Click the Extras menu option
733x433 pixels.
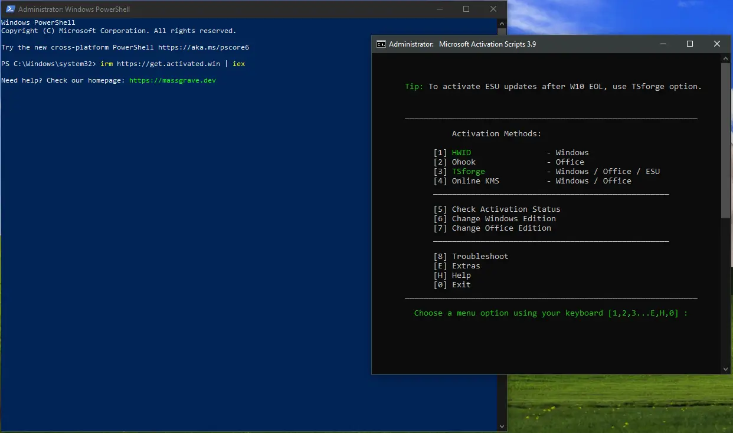point(465,266)
